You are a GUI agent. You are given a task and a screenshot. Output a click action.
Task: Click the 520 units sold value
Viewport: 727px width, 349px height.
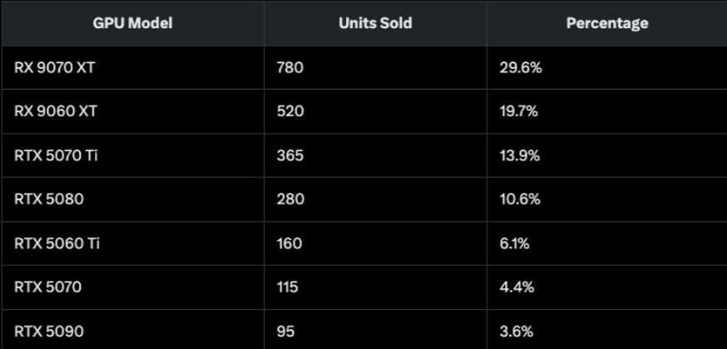tap(289, 112)
